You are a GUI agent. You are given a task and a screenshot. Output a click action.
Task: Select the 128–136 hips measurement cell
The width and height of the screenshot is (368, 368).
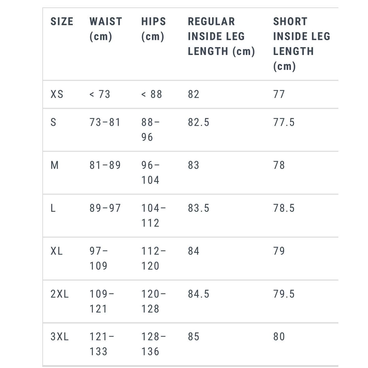pyautogui.click(x=153, y=344)
